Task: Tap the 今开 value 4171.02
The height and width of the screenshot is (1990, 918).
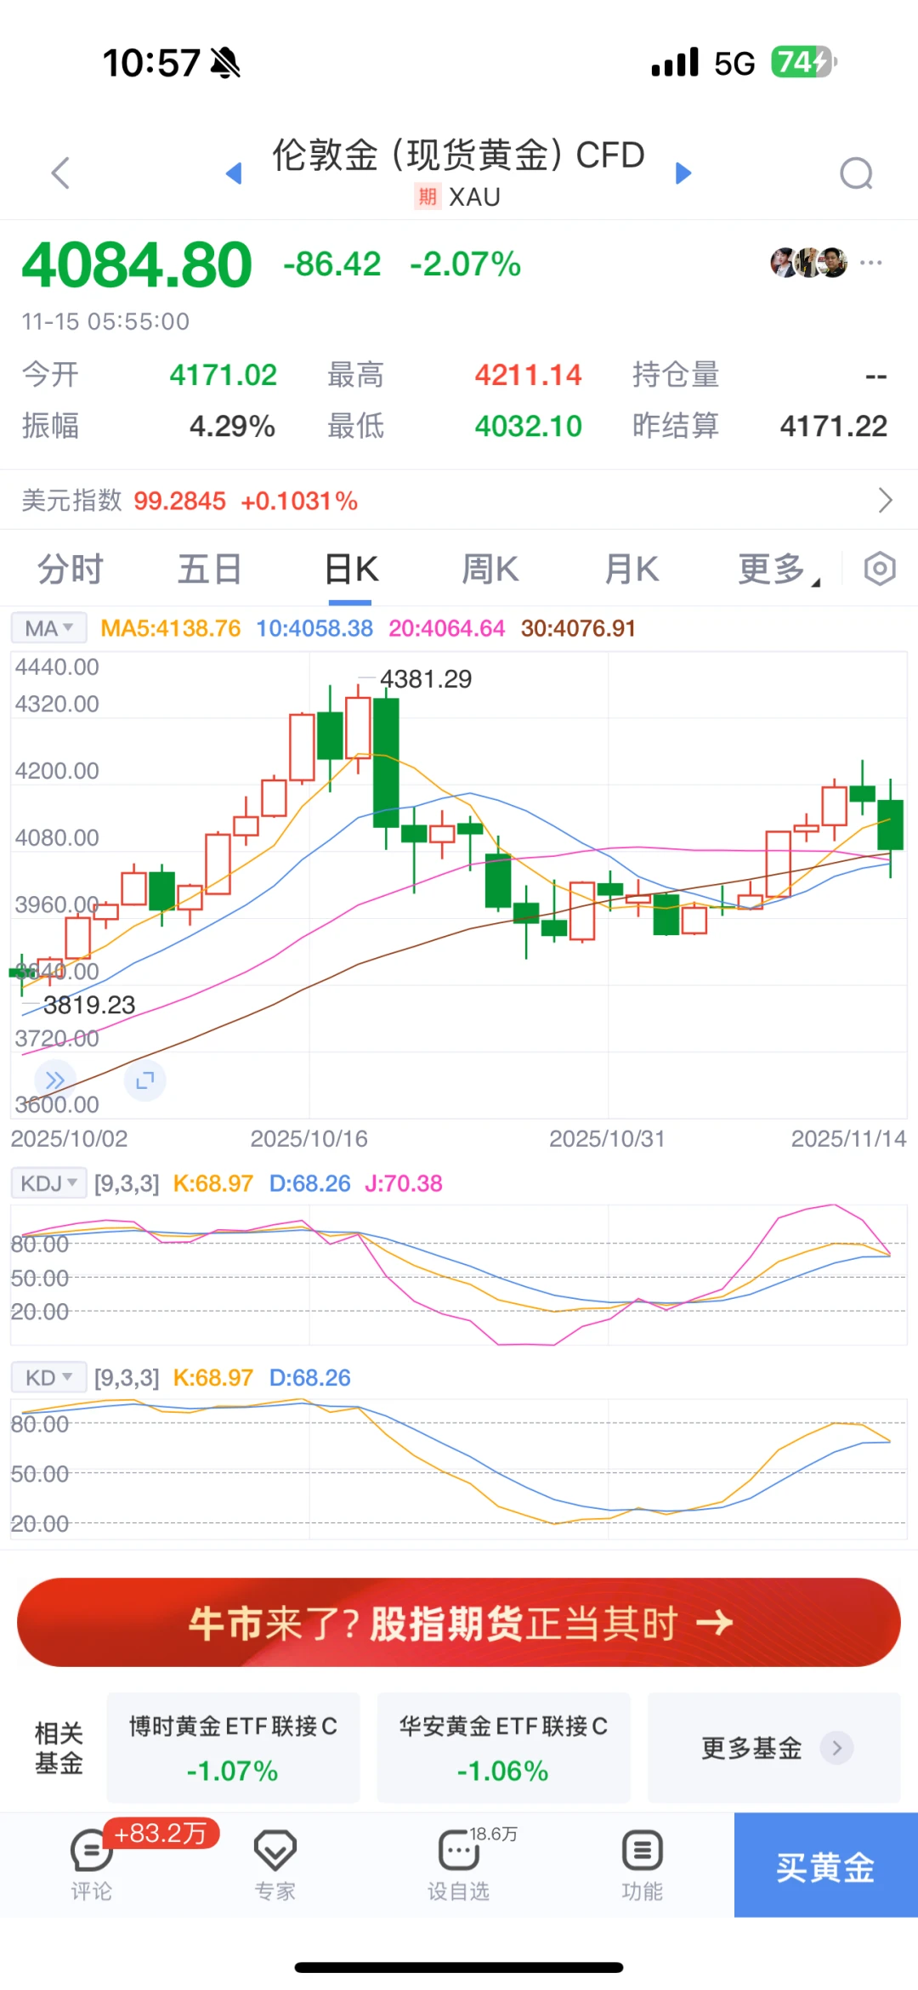Action: 224,375
